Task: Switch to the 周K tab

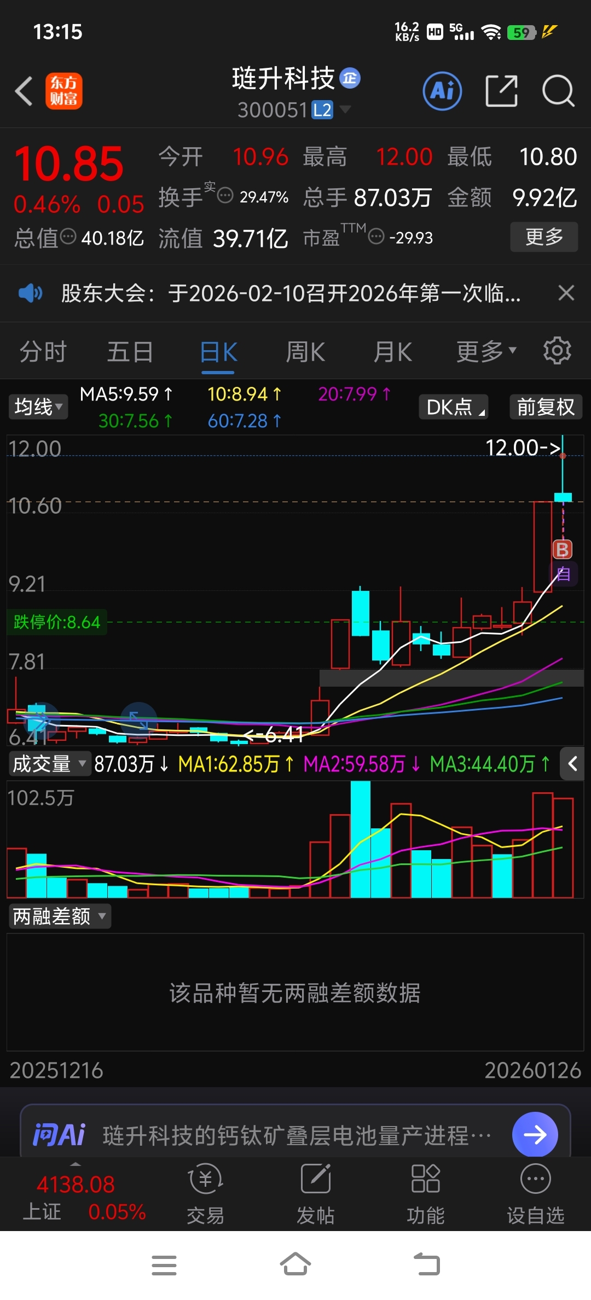Action: [x=305, y=352]
